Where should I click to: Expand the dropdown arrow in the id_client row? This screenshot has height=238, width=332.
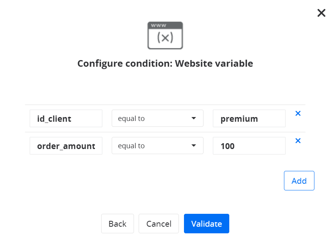click(x=193, y=119)
